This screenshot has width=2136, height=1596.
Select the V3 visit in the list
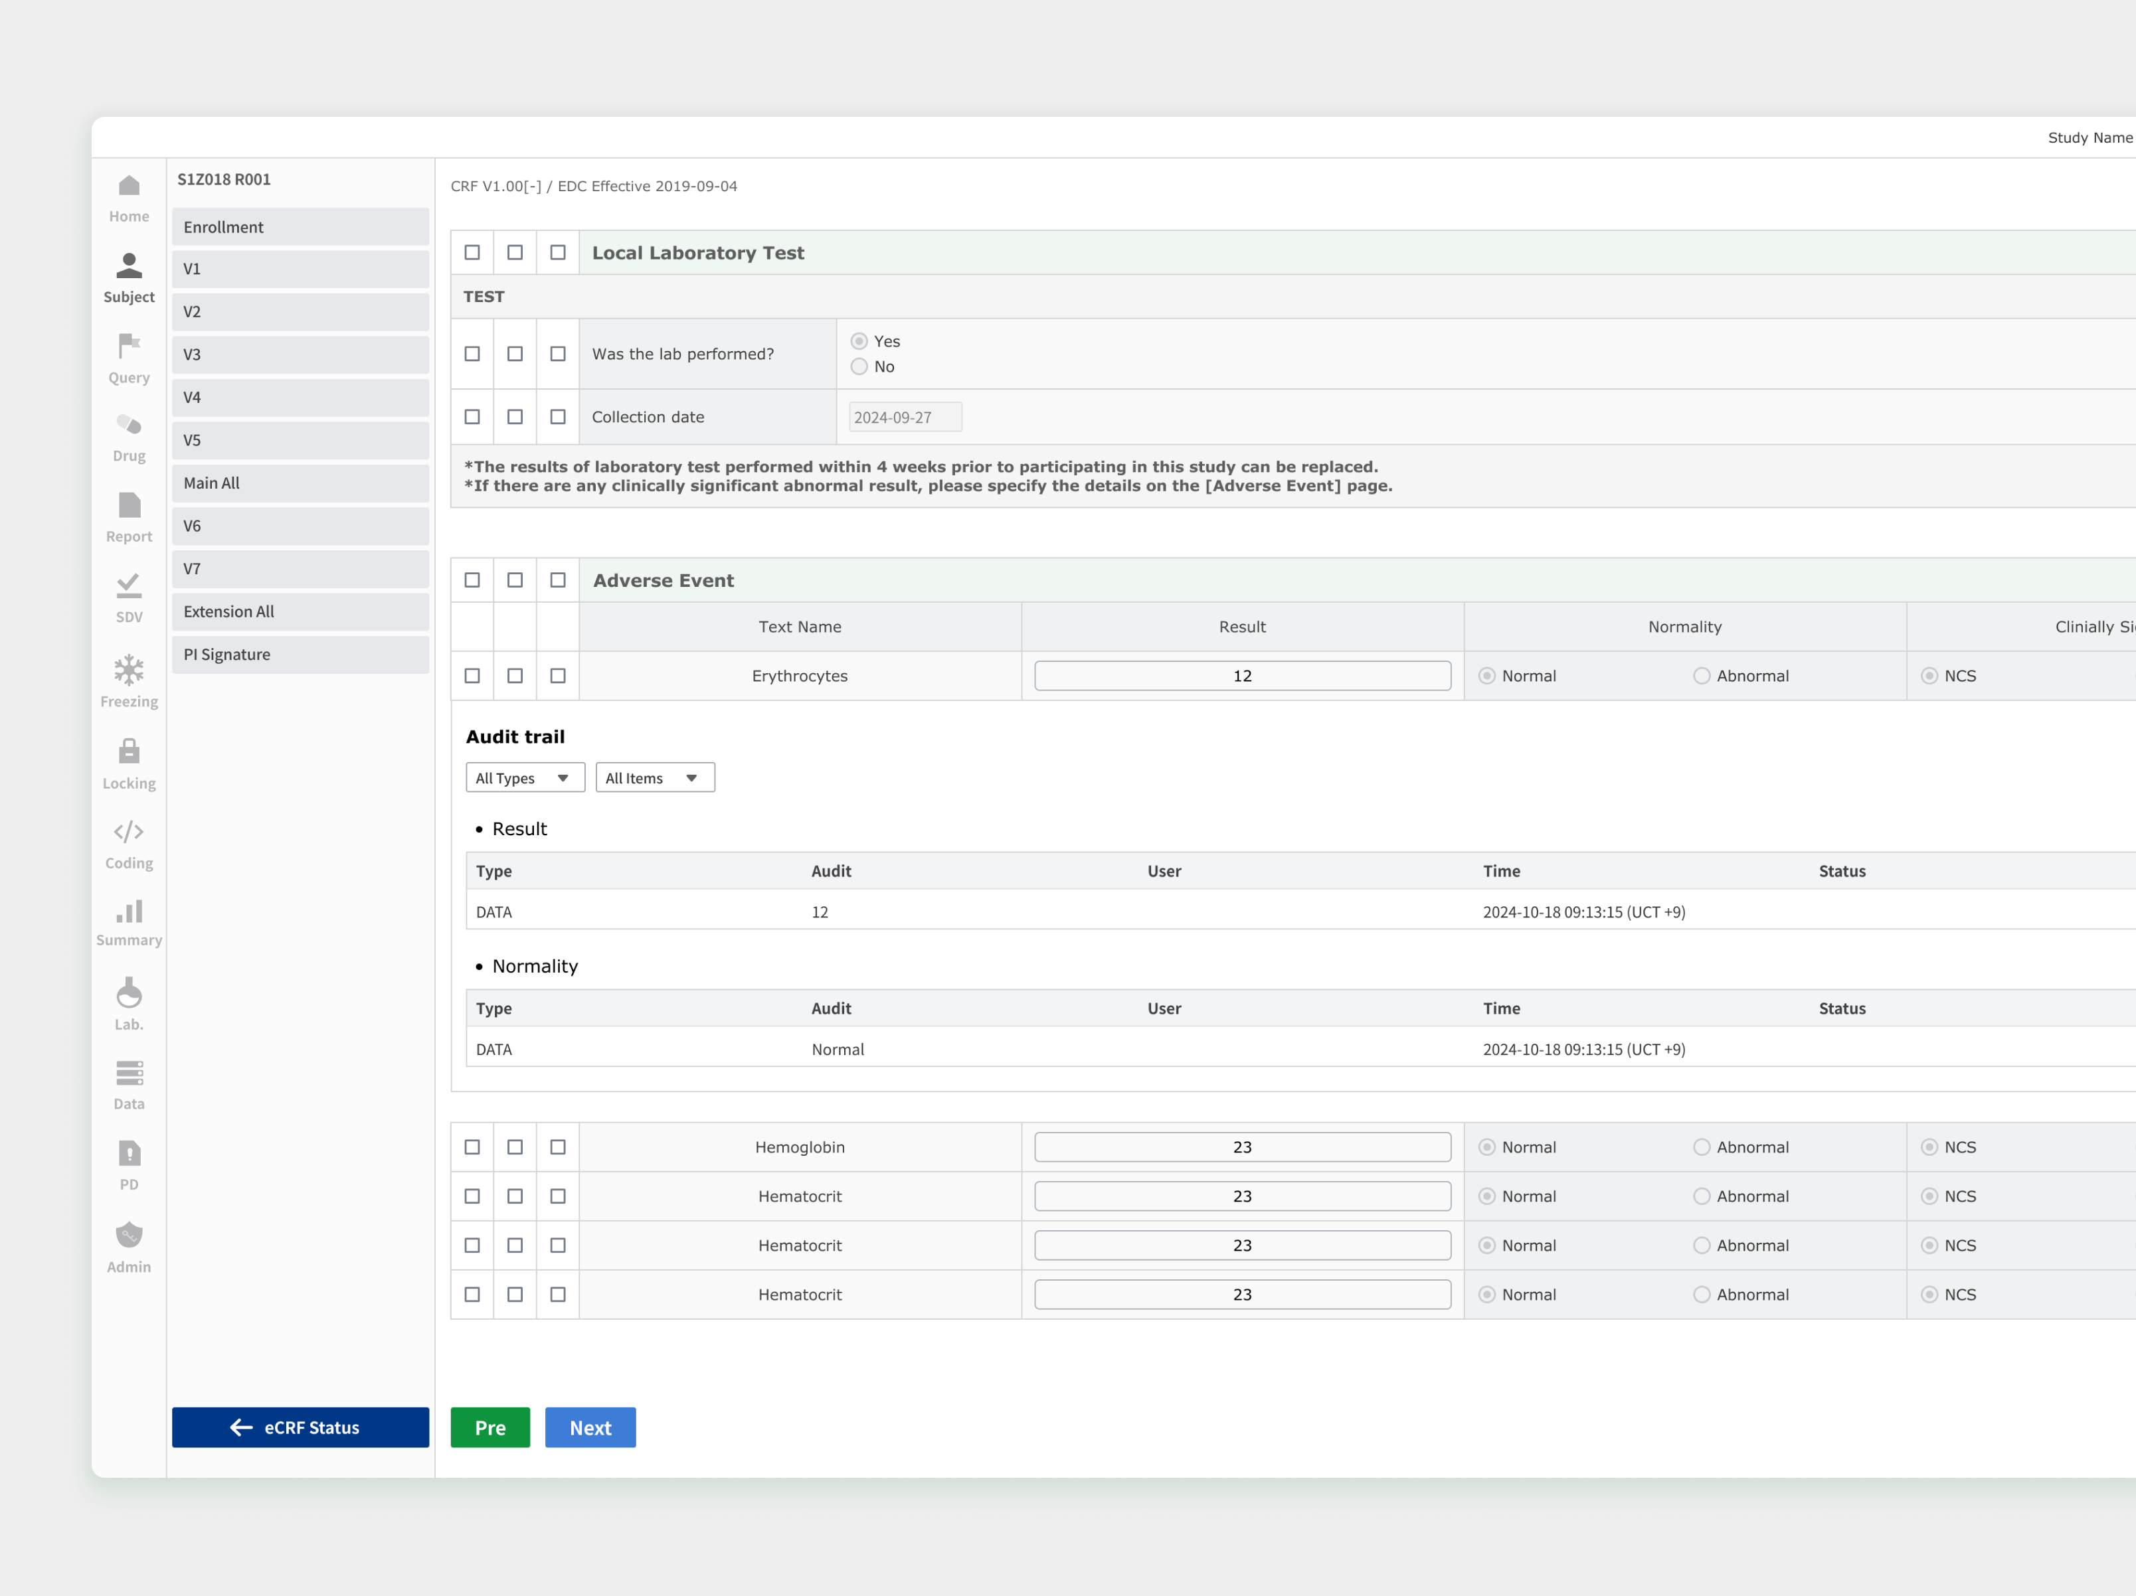point(300,355)
